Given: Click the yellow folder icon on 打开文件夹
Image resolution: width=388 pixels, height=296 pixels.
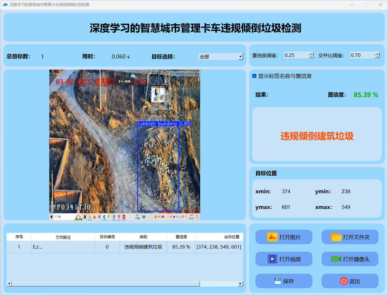Looking at the screenshot, I should pos(336,237).
